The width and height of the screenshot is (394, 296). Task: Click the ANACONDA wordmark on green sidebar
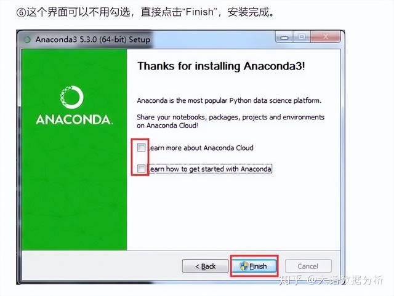pyautogui.click(x=74, y=119)
